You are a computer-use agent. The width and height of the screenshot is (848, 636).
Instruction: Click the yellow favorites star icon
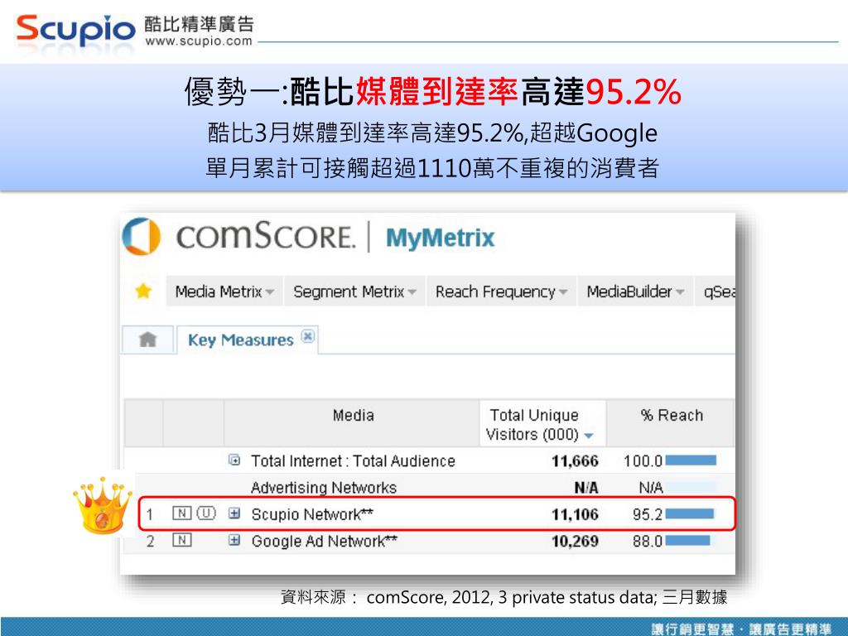pyautogui.click(x=143, y=291)
